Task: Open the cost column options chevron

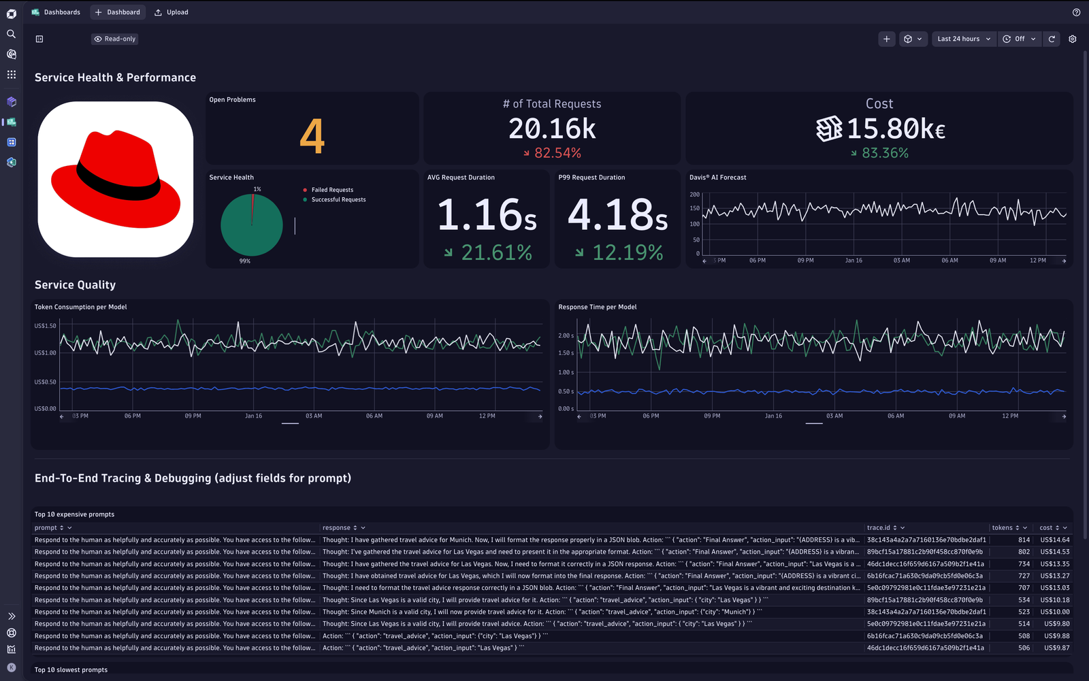Action: (1065, 528)
